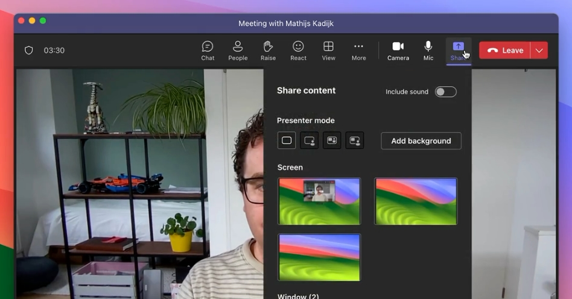The image size is (572, 299).
Task: Show the People participants list
Action: 238,51
